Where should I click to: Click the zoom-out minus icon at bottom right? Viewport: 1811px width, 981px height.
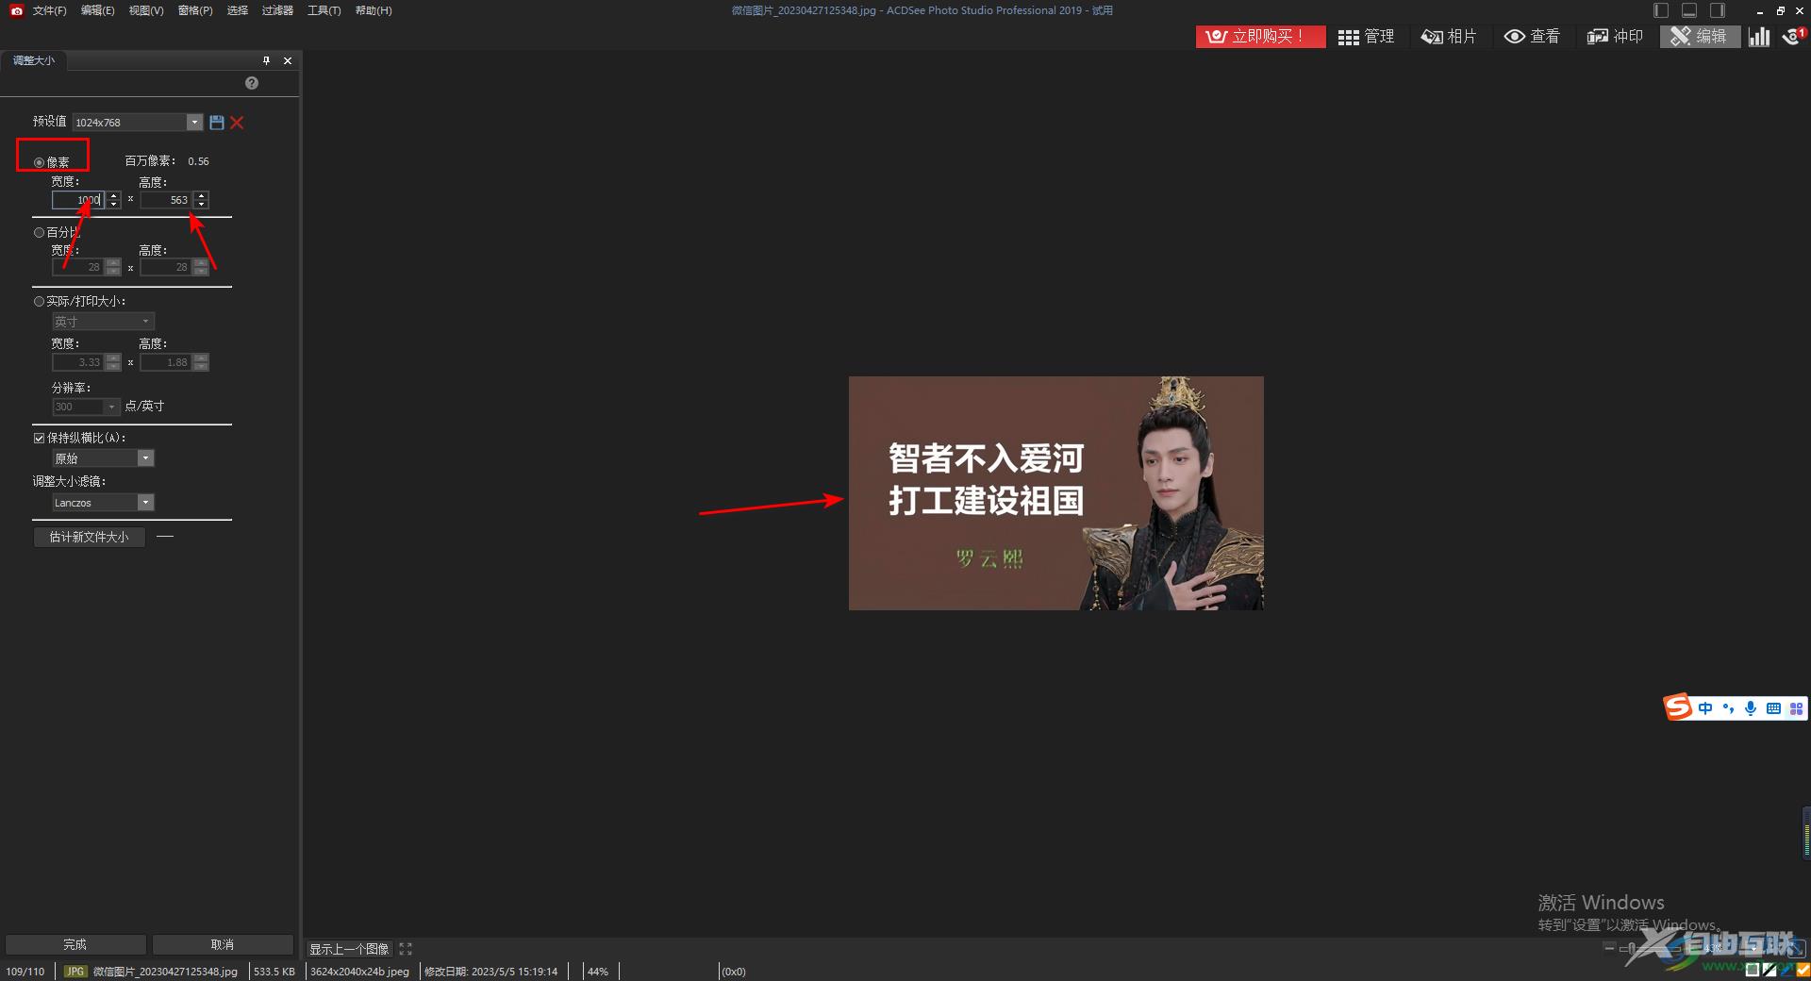1609,947
